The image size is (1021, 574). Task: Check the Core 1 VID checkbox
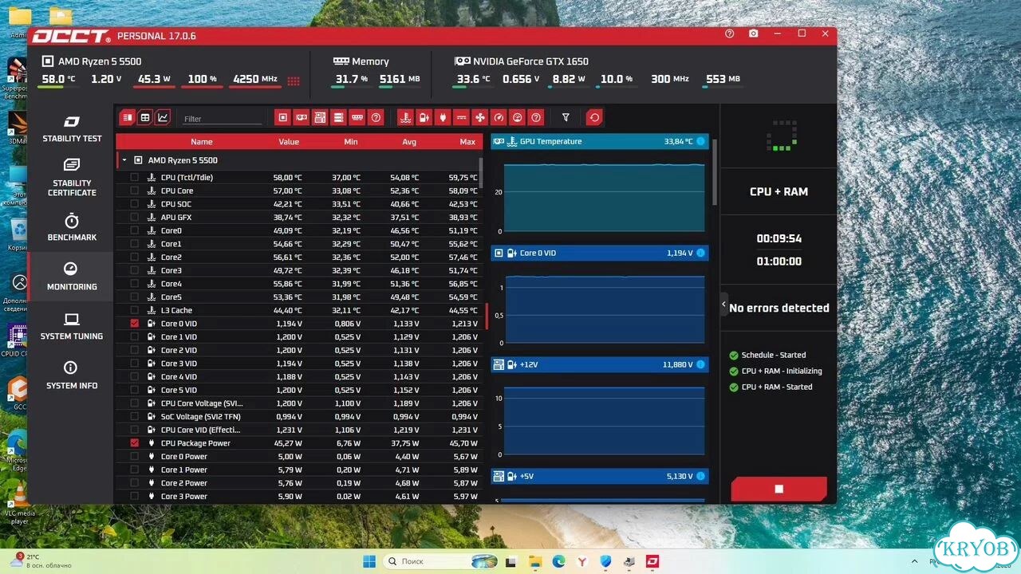(134, 336)
